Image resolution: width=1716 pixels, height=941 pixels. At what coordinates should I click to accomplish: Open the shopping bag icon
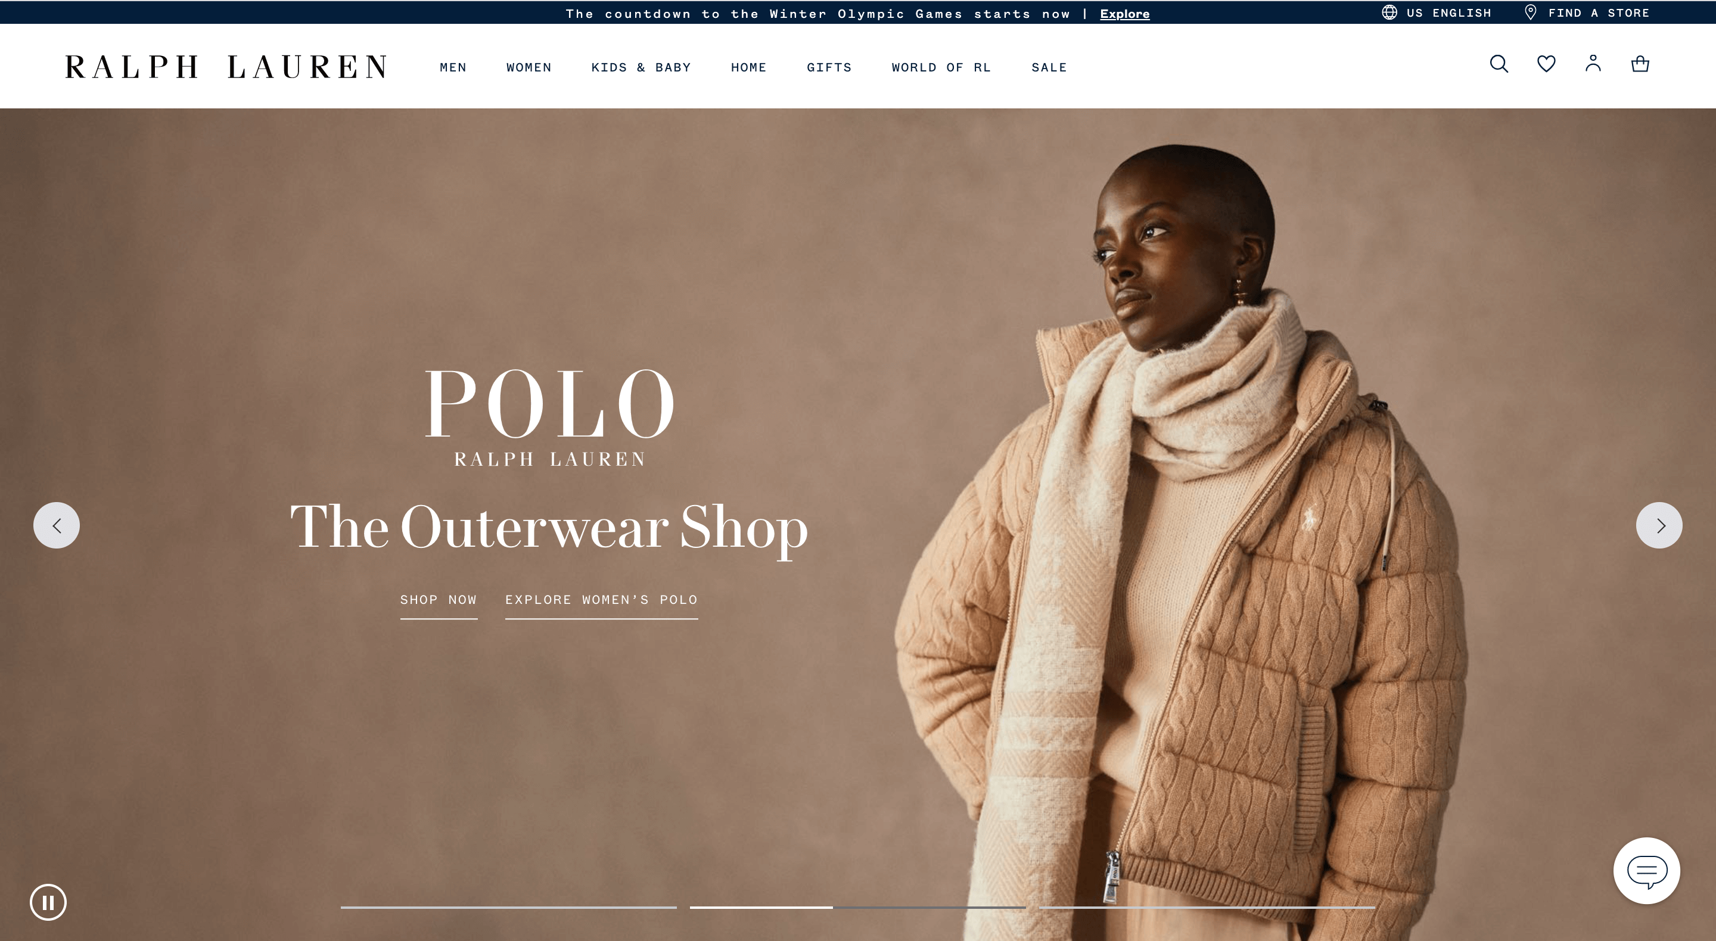(1640, 64)
